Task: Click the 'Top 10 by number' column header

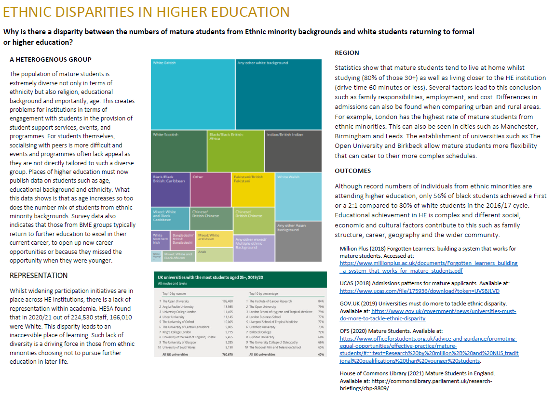Action: [174, 293]
